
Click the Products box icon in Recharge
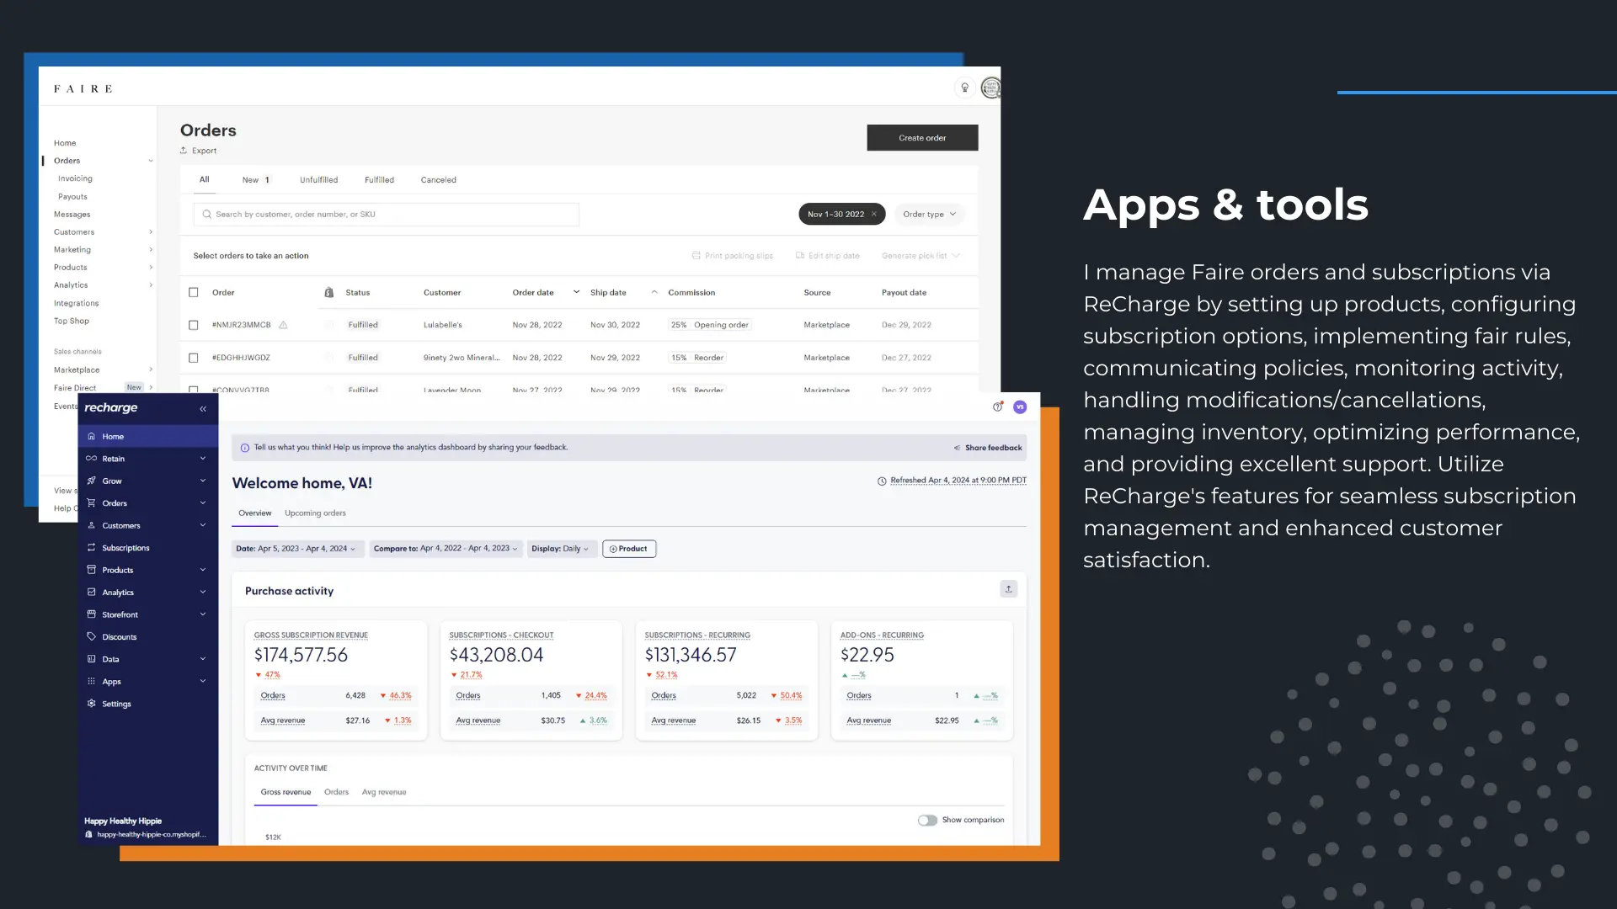(x=91, y=570)
